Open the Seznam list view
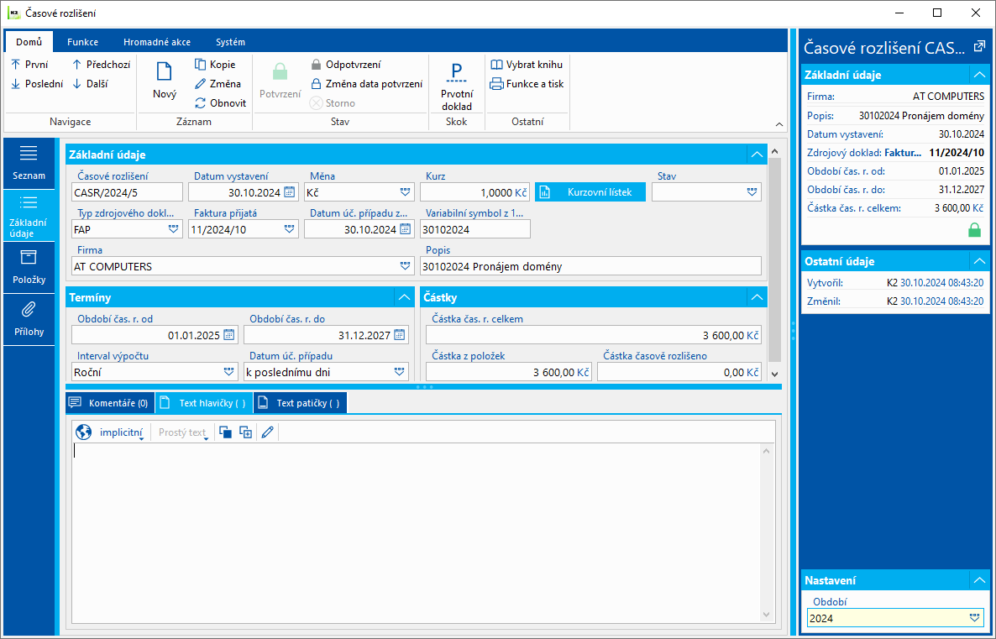Image resolution: width=996 pixels, height=639 pixels. pos(29,163)
